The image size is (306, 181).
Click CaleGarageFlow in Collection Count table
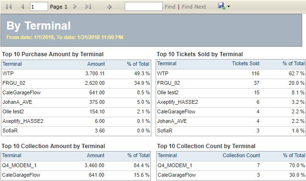[177, 175]
